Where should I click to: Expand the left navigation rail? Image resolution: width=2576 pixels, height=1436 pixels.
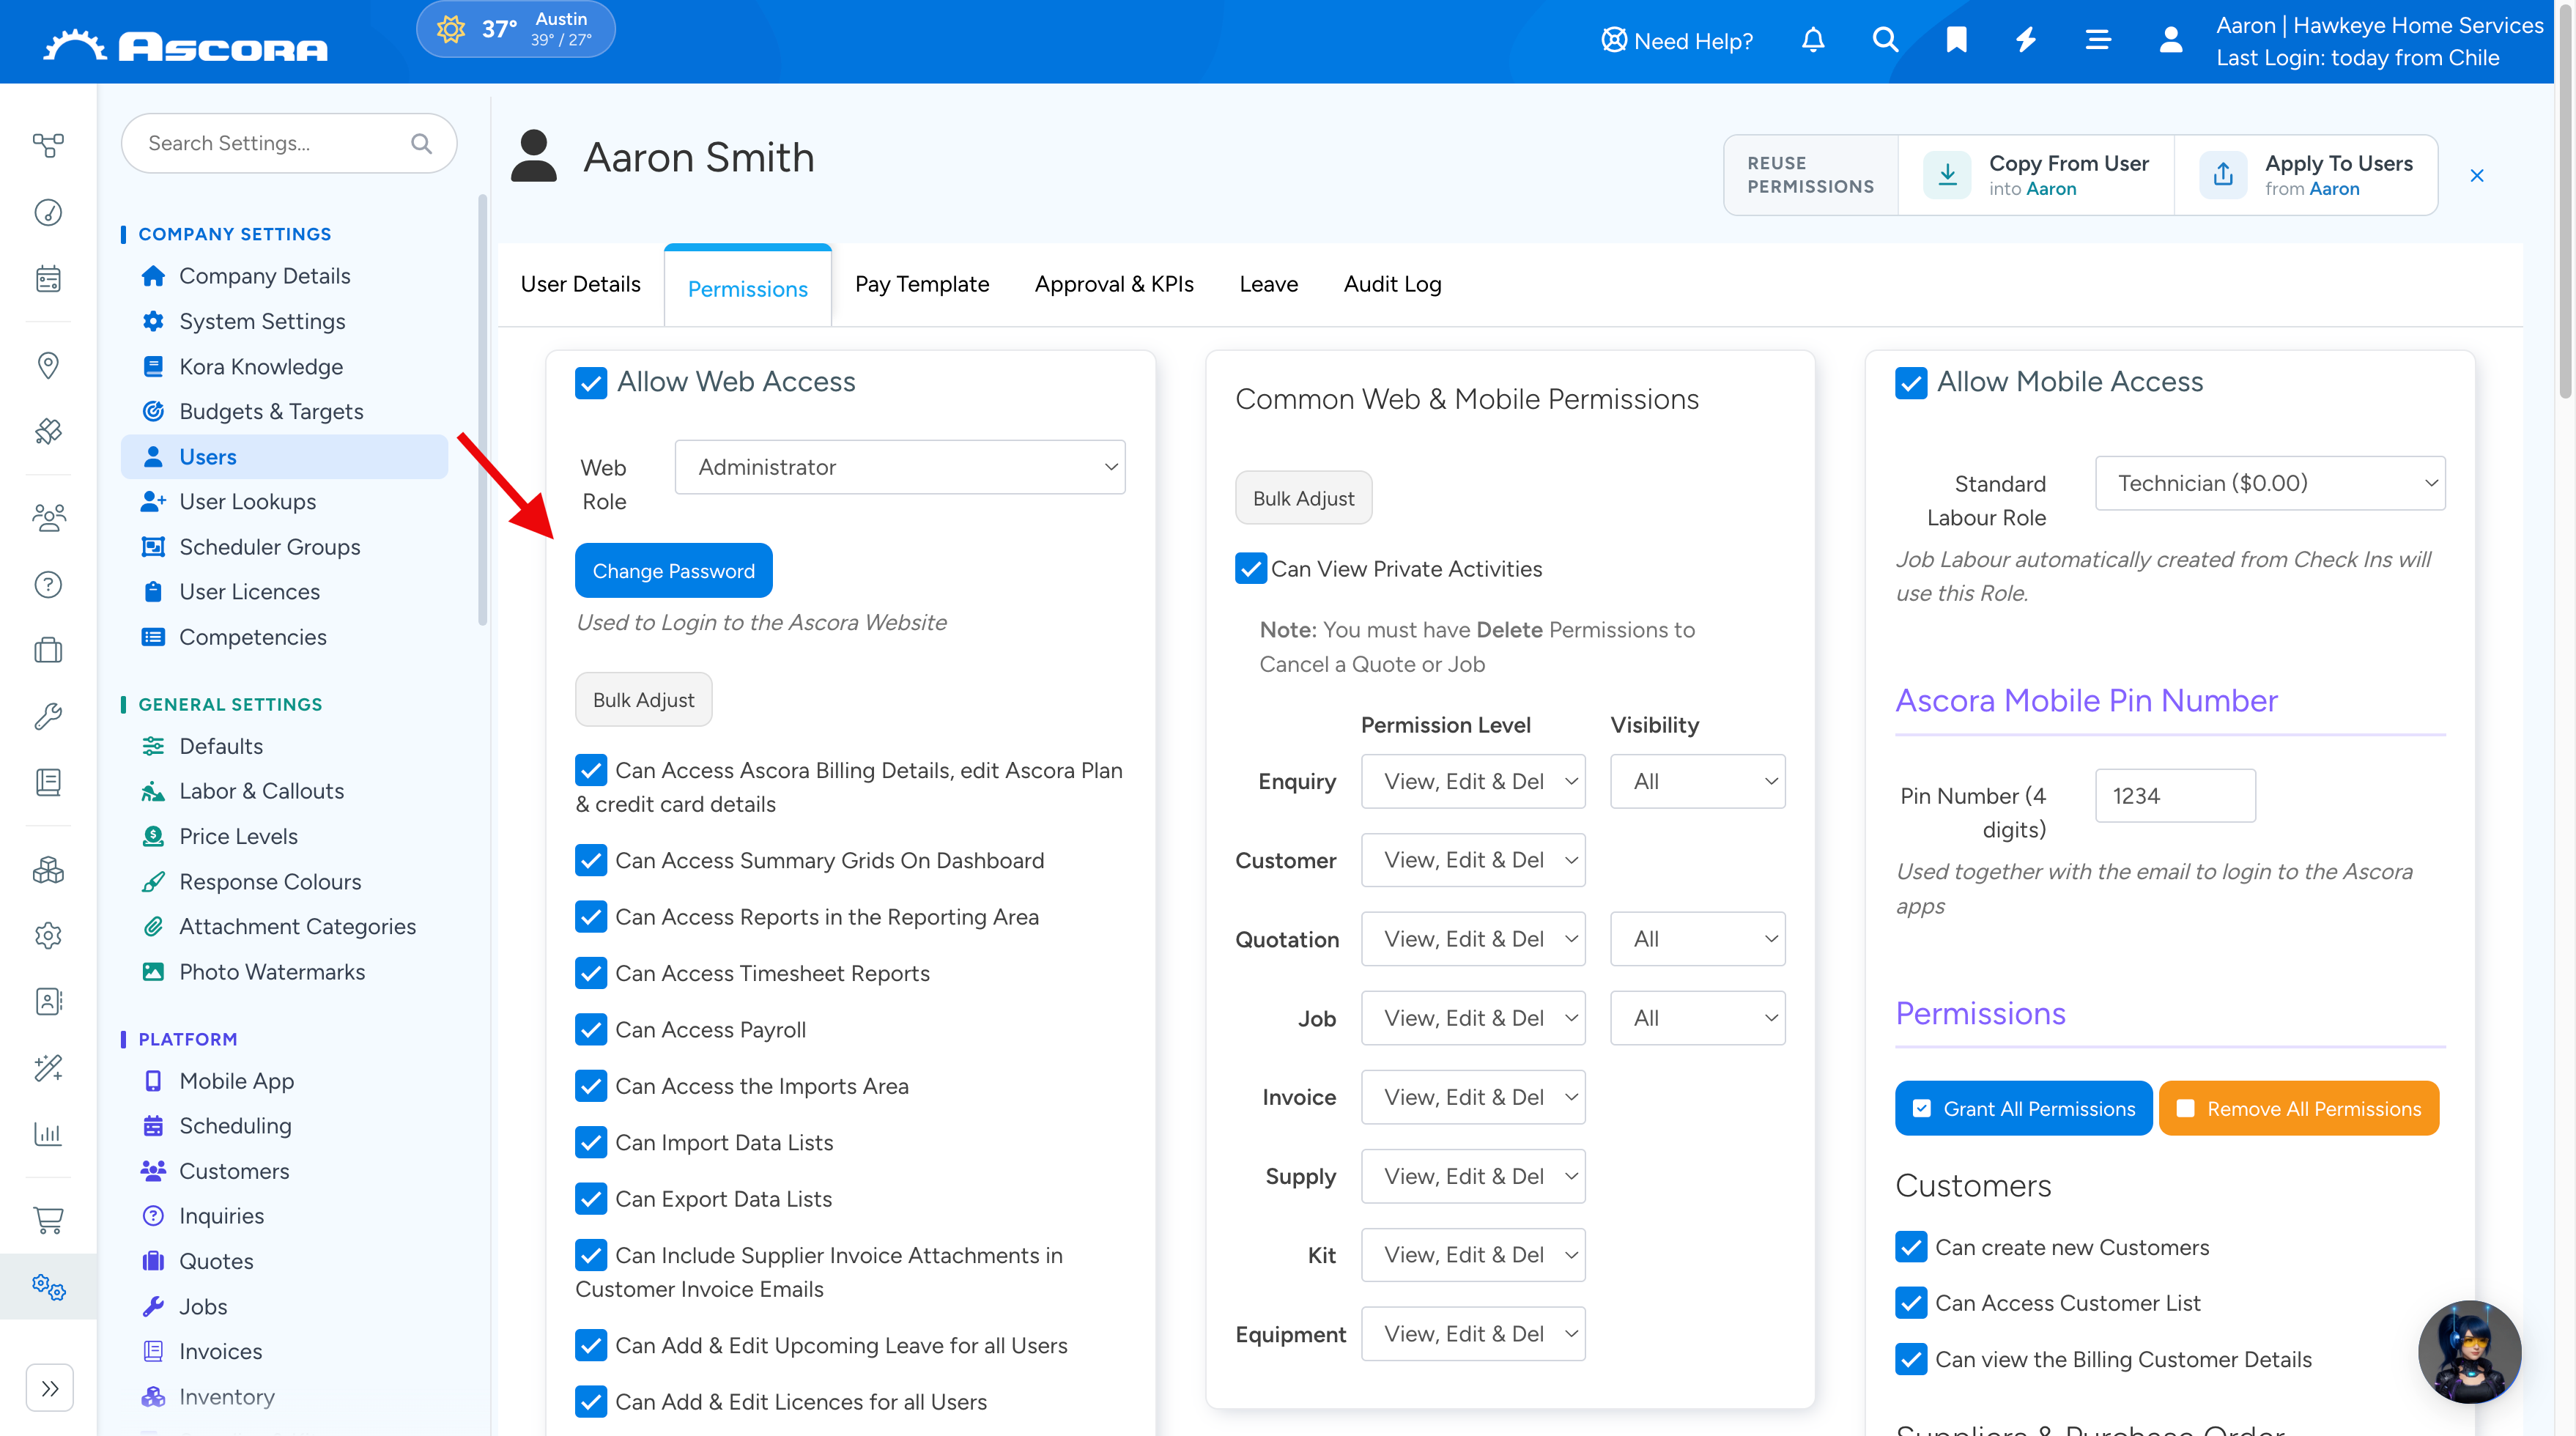tap(49, 1388)
